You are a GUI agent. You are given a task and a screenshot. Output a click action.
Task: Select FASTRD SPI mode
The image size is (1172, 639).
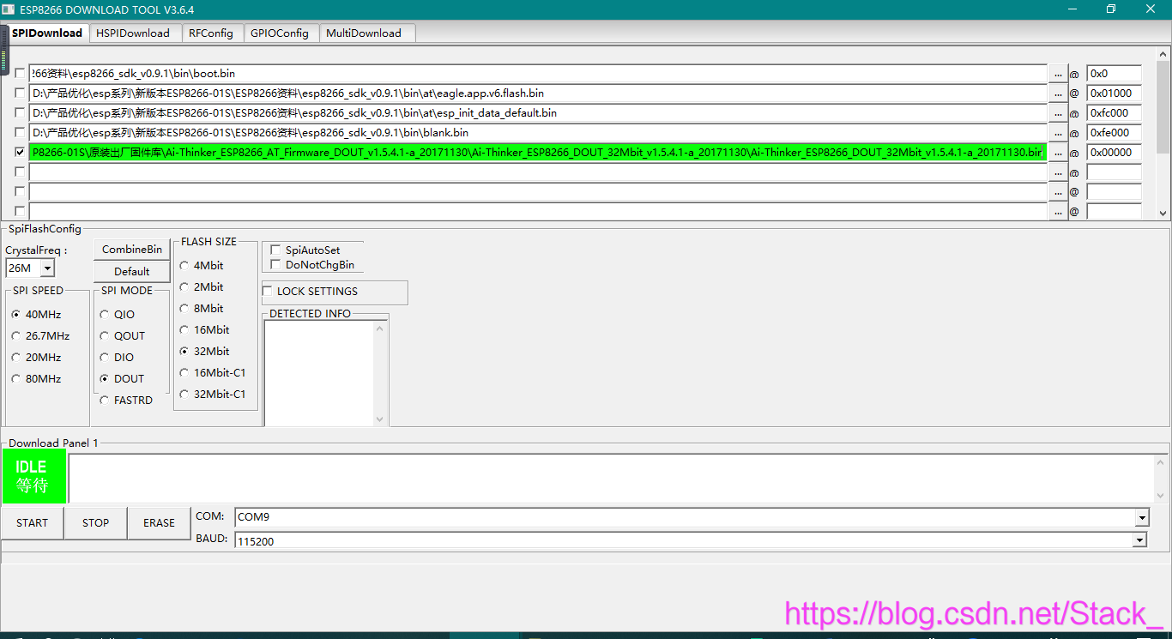coord(105,401)
